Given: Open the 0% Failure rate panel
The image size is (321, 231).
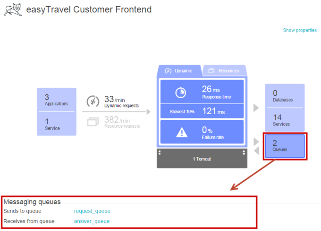Looking at the screenshot, I should tap(202, 132).
